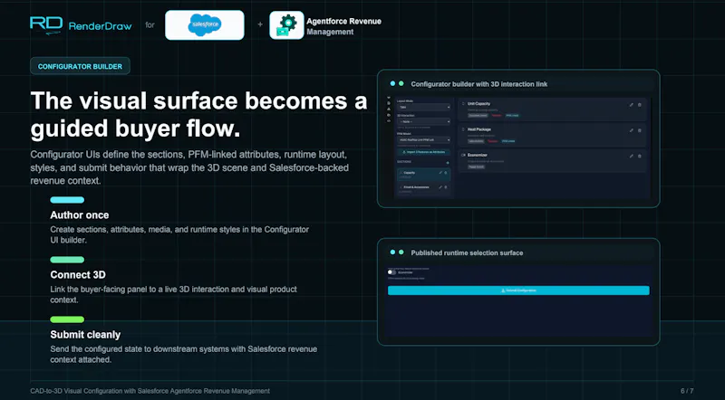Click the toggle-type icon beside builder's Economizer
The height and width of the screenshot is (400, 725).
click(463, 155)
